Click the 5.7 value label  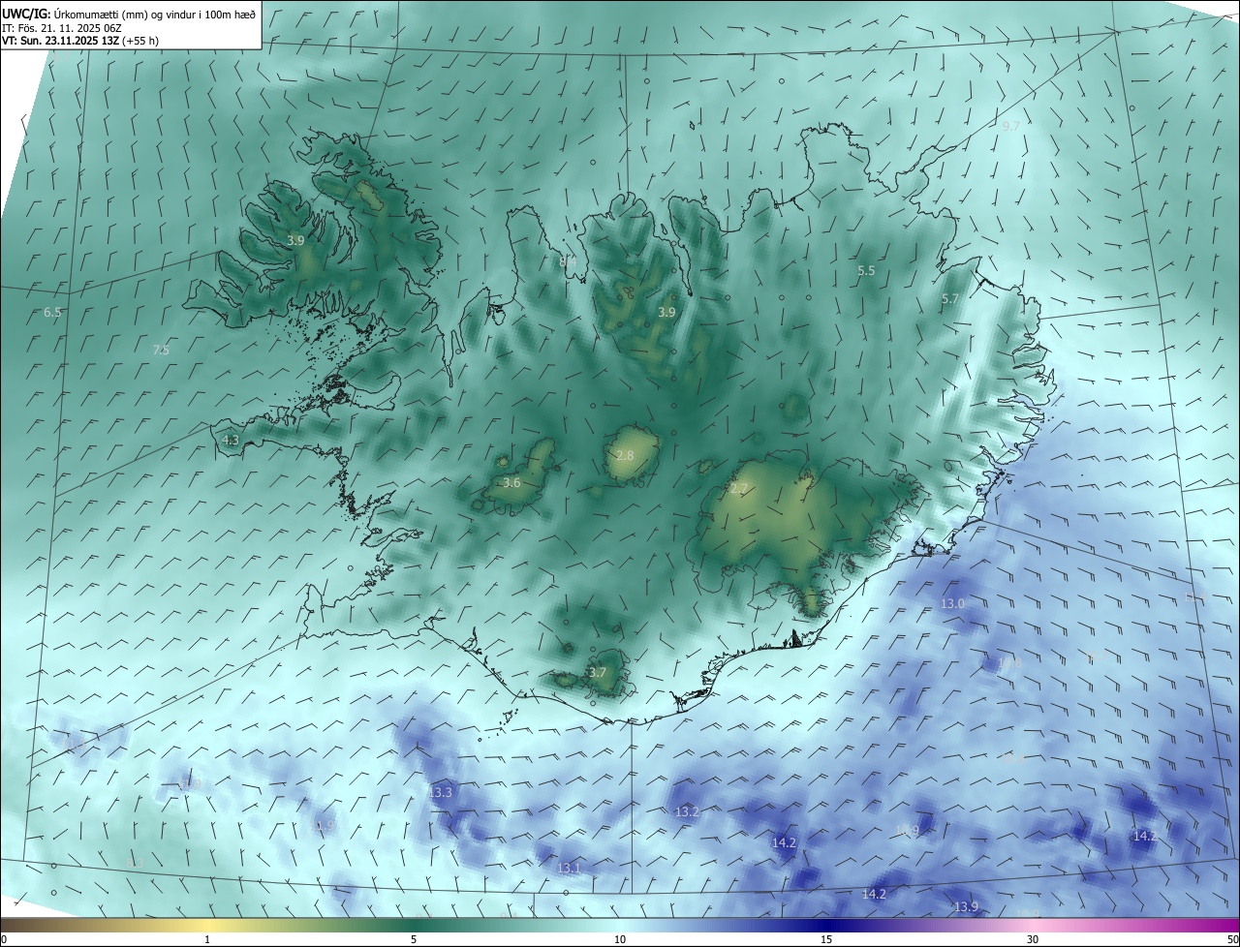949,299
